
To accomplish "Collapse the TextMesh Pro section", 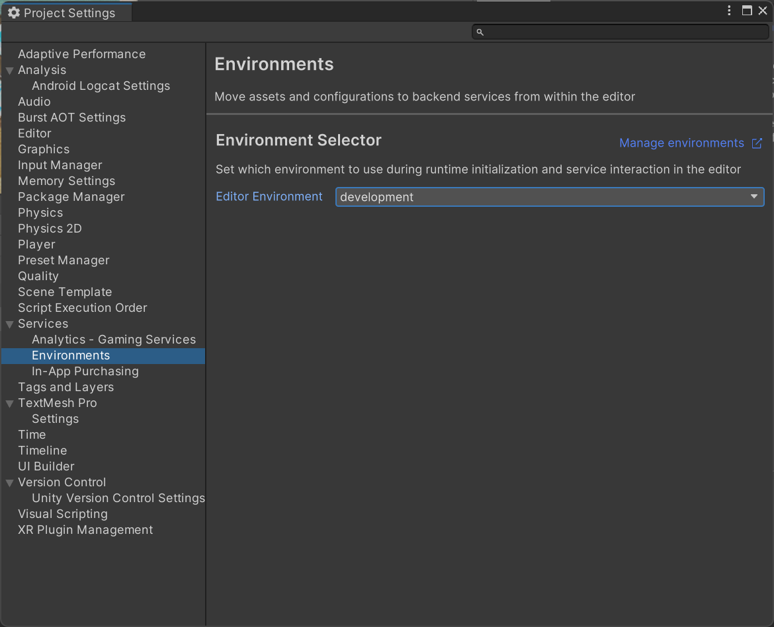I will coord(9,404).
